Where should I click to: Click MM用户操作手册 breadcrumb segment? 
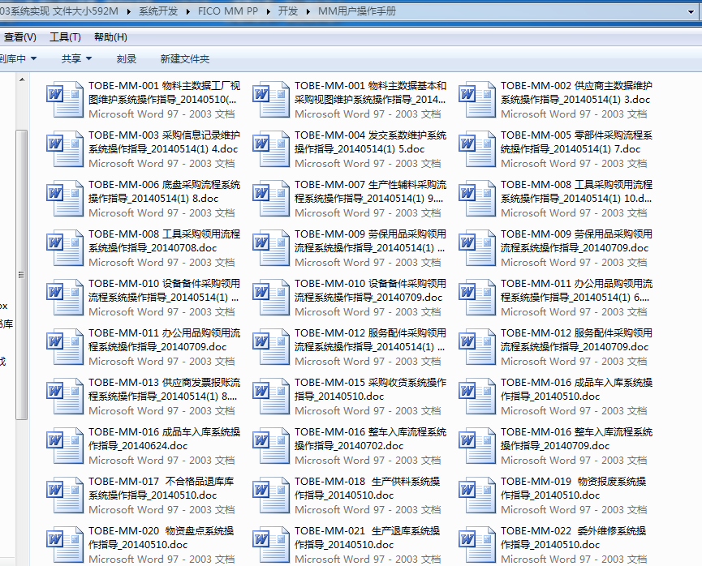click(x=357, y=11)
